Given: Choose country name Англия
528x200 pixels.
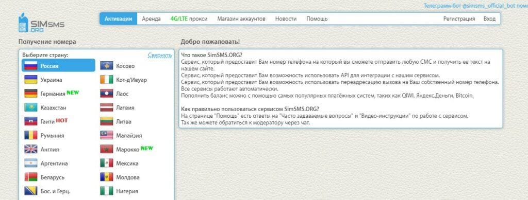Looking at the screenshot, I should (49, 150).
